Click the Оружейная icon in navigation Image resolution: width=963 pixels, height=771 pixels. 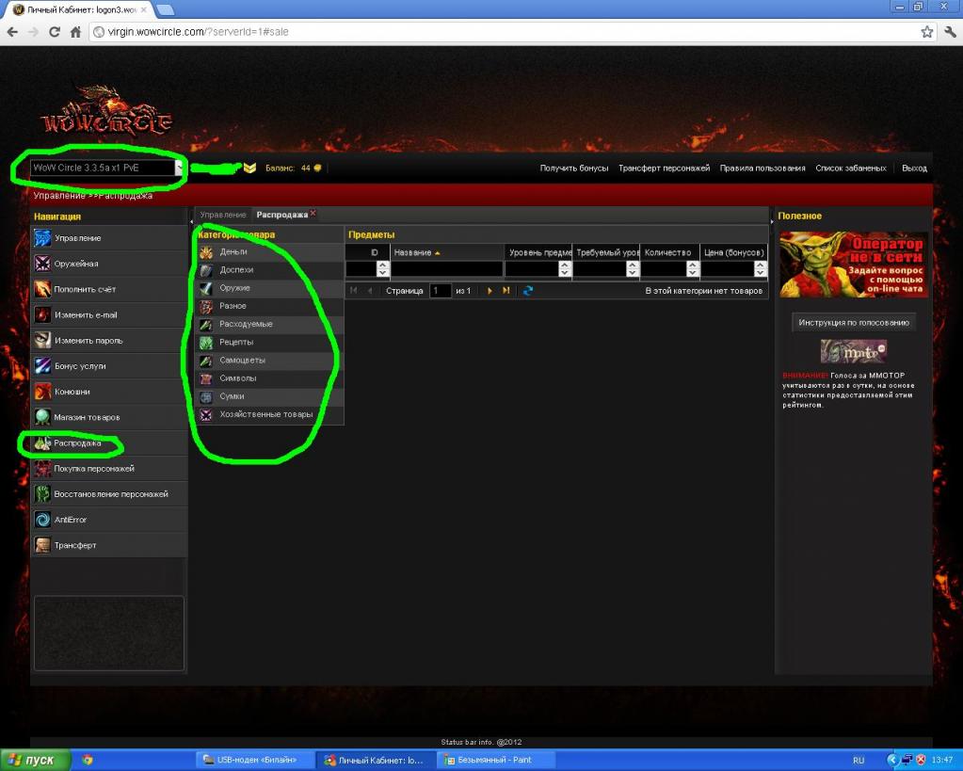point(42,264)
